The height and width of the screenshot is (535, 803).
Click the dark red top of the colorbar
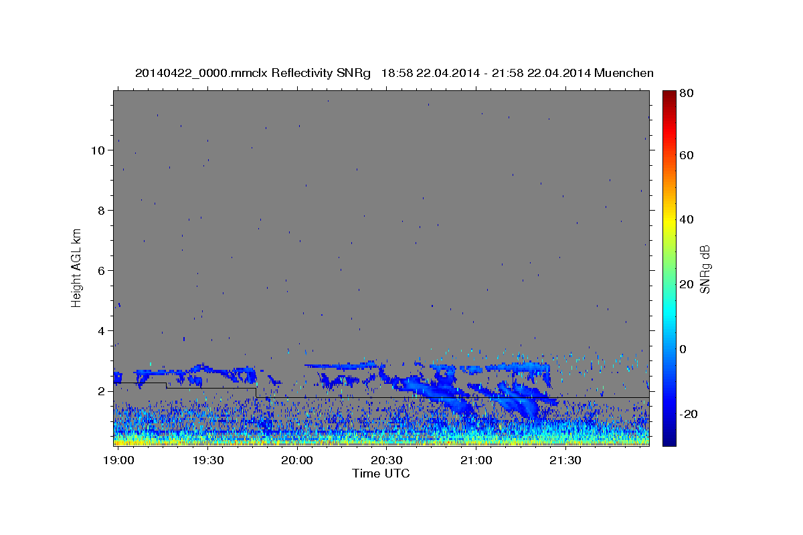668,97
